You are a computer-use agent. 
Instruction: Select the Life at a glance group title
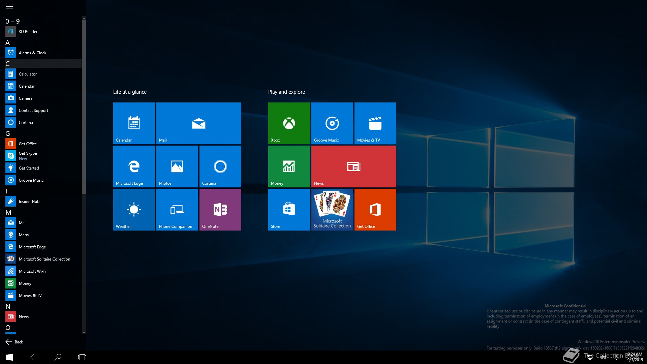point(130,92)
